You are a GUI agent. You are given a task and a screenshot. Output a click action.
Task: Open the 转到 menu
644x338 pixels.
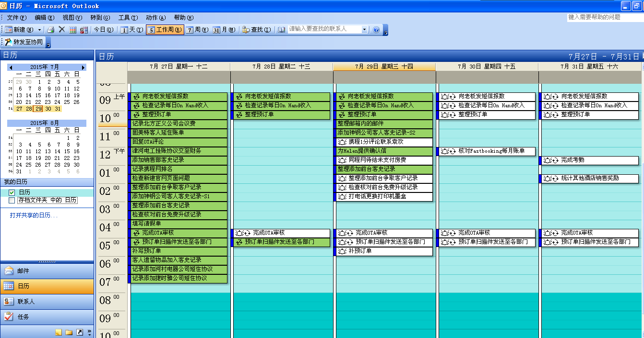100,18
